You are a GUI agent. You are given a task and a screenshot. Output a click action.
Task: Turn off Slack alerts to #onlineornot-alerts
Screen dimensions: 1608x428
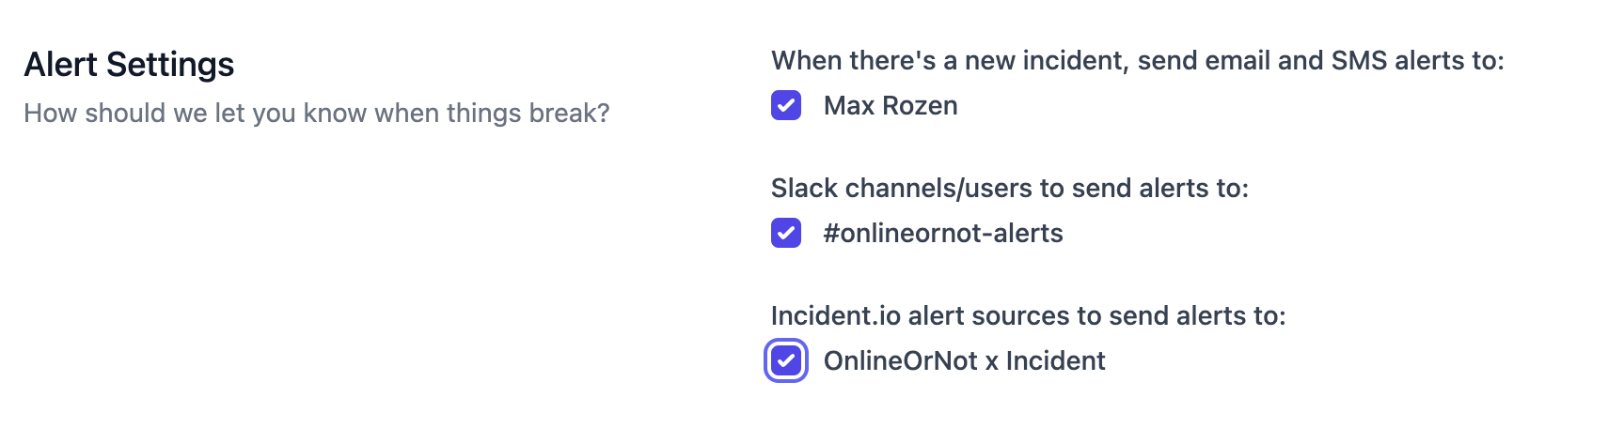(786, 233)
